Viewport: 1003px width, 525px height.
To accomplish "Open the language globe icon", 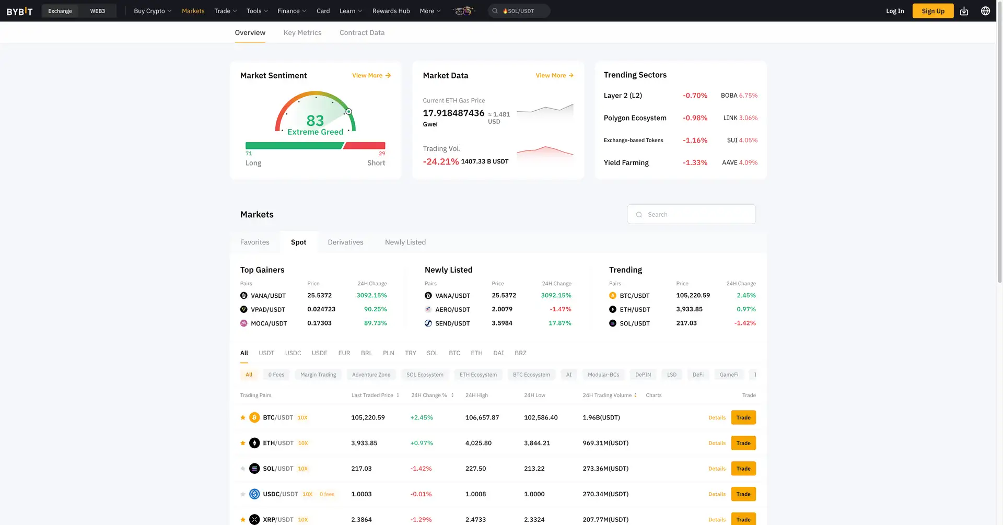I will tap(985, 11).
